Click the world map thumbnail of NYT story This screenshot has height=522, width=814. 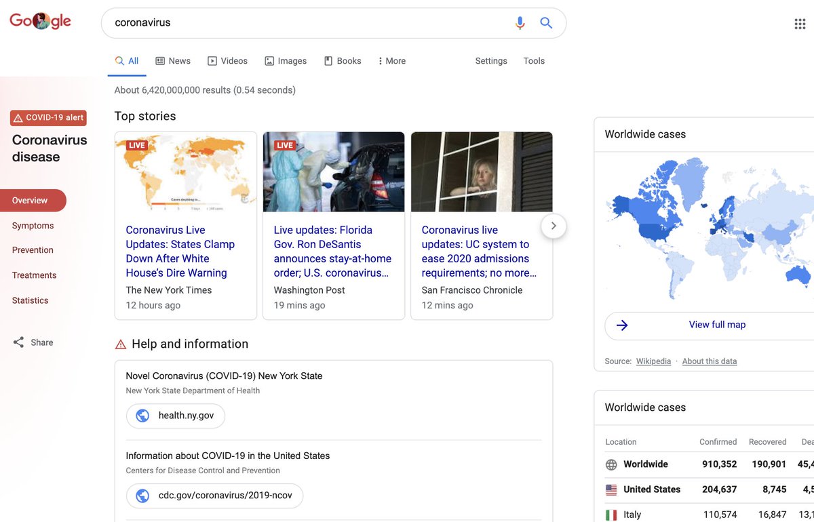click(x=186, y=172)
